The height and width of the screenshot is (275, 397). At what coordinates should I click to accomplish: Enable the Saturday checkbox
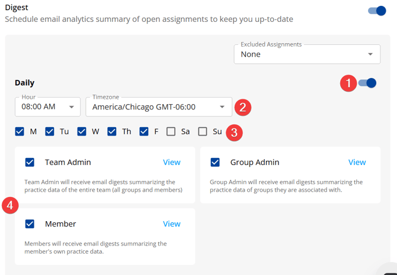coord(171,131)
